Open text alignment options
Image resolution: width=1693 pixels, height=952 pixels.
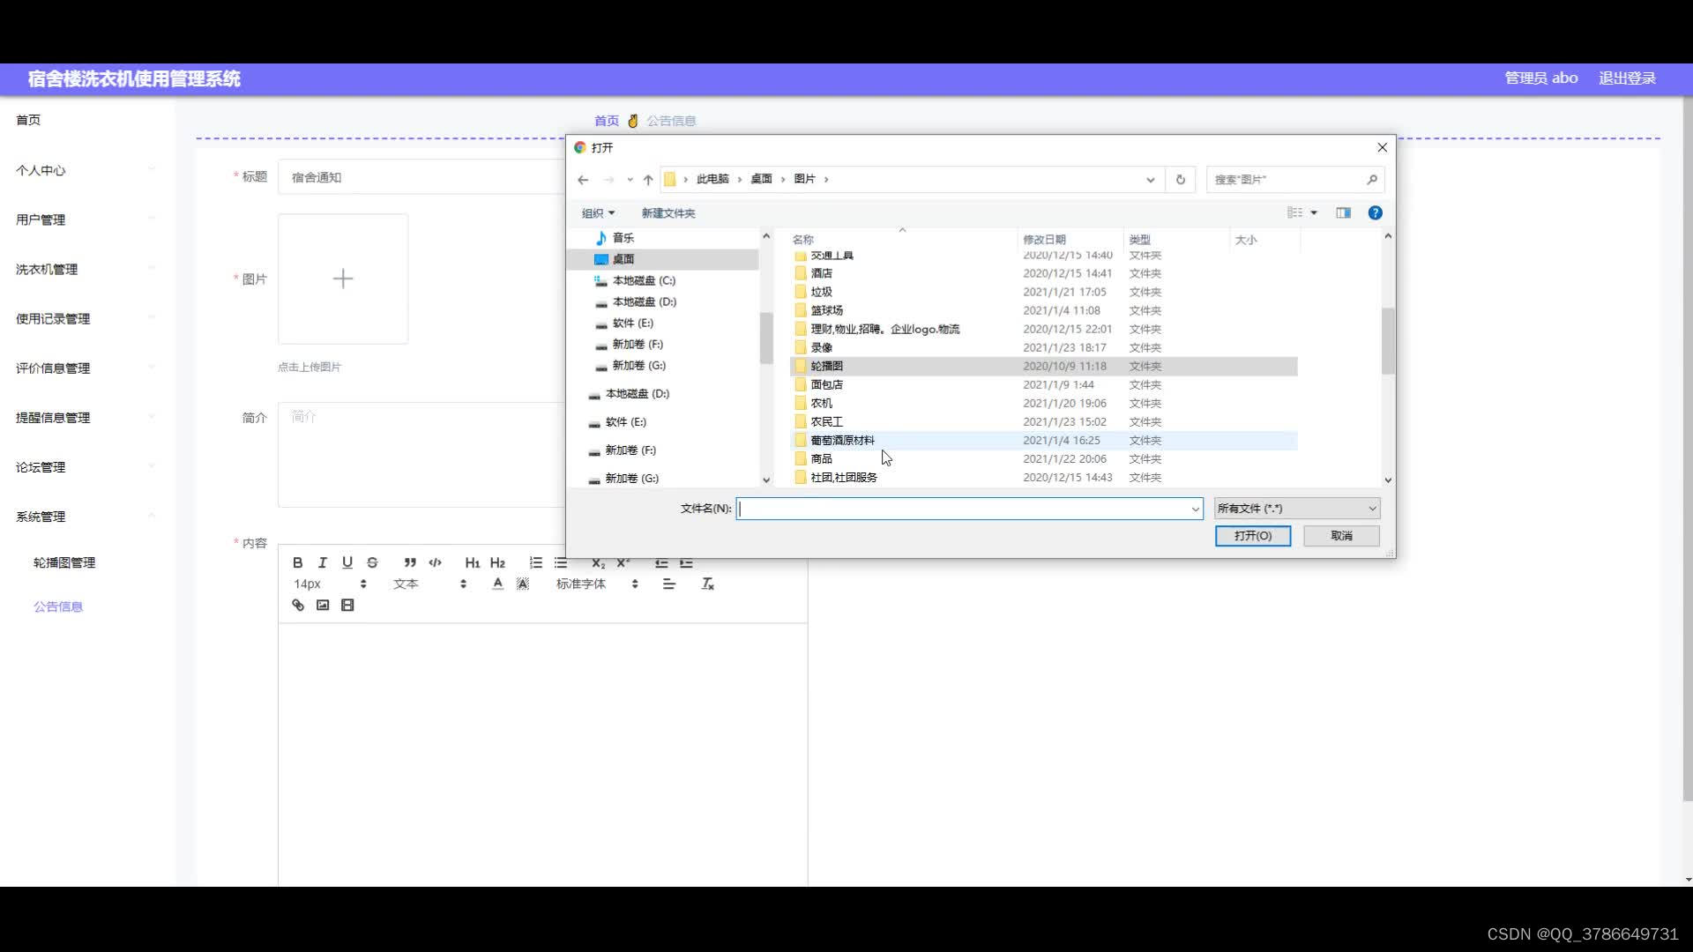(669, 584)
